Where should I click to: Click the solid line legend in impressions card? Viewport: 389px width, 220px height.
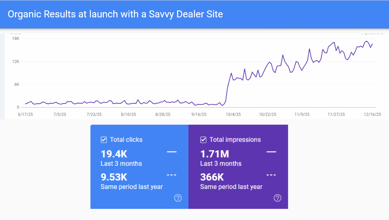click(x=271, y=152)
